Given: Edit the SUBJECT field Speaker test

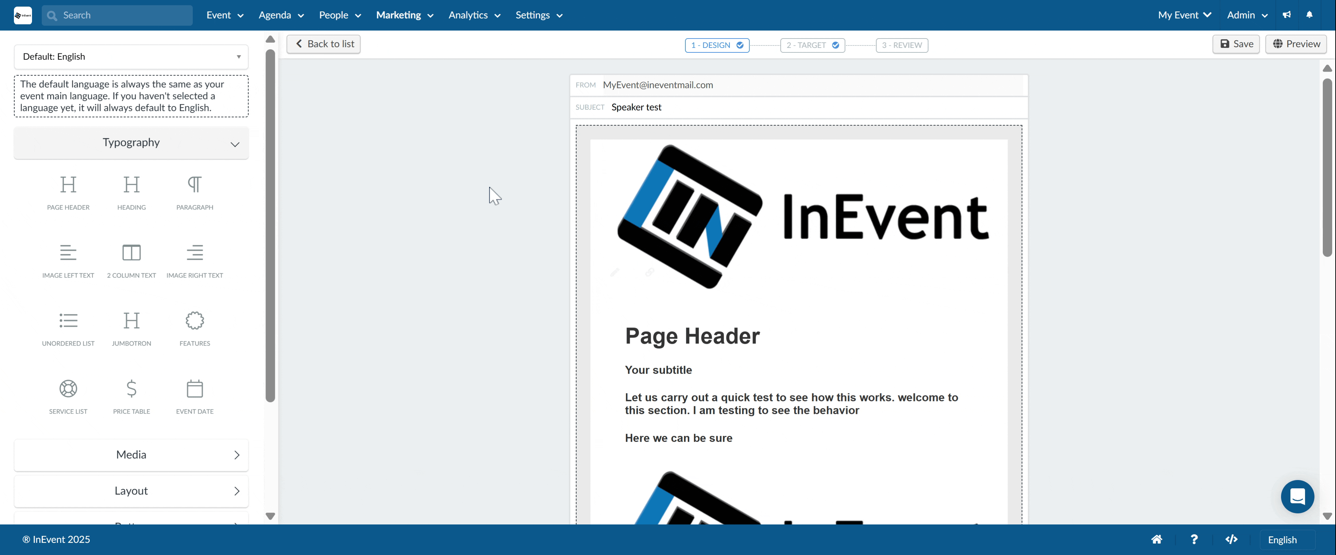Looking at the screenshot, I should click(799, 107).
